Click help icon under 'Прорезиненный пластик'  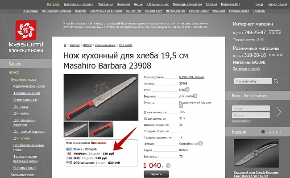[x=181, y=106]
